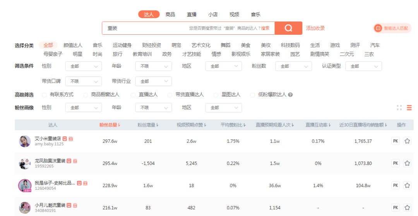Favorite 艾小米童装店 with the star icon
The image size is (418, 216).
pos(407,141)
